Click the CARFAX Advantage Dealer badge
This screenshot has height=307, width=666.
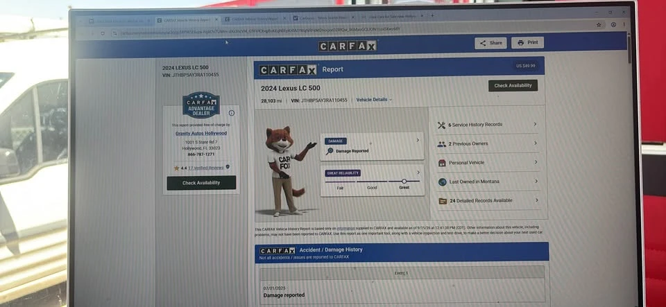[201, 105]
